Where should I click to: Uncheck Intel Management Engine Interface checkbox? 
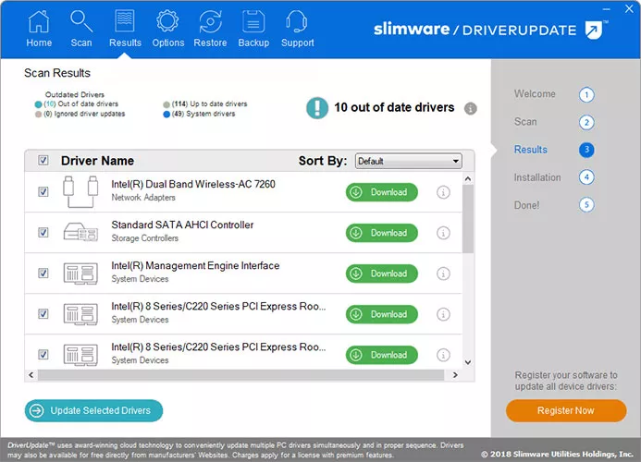pos(43,273)
